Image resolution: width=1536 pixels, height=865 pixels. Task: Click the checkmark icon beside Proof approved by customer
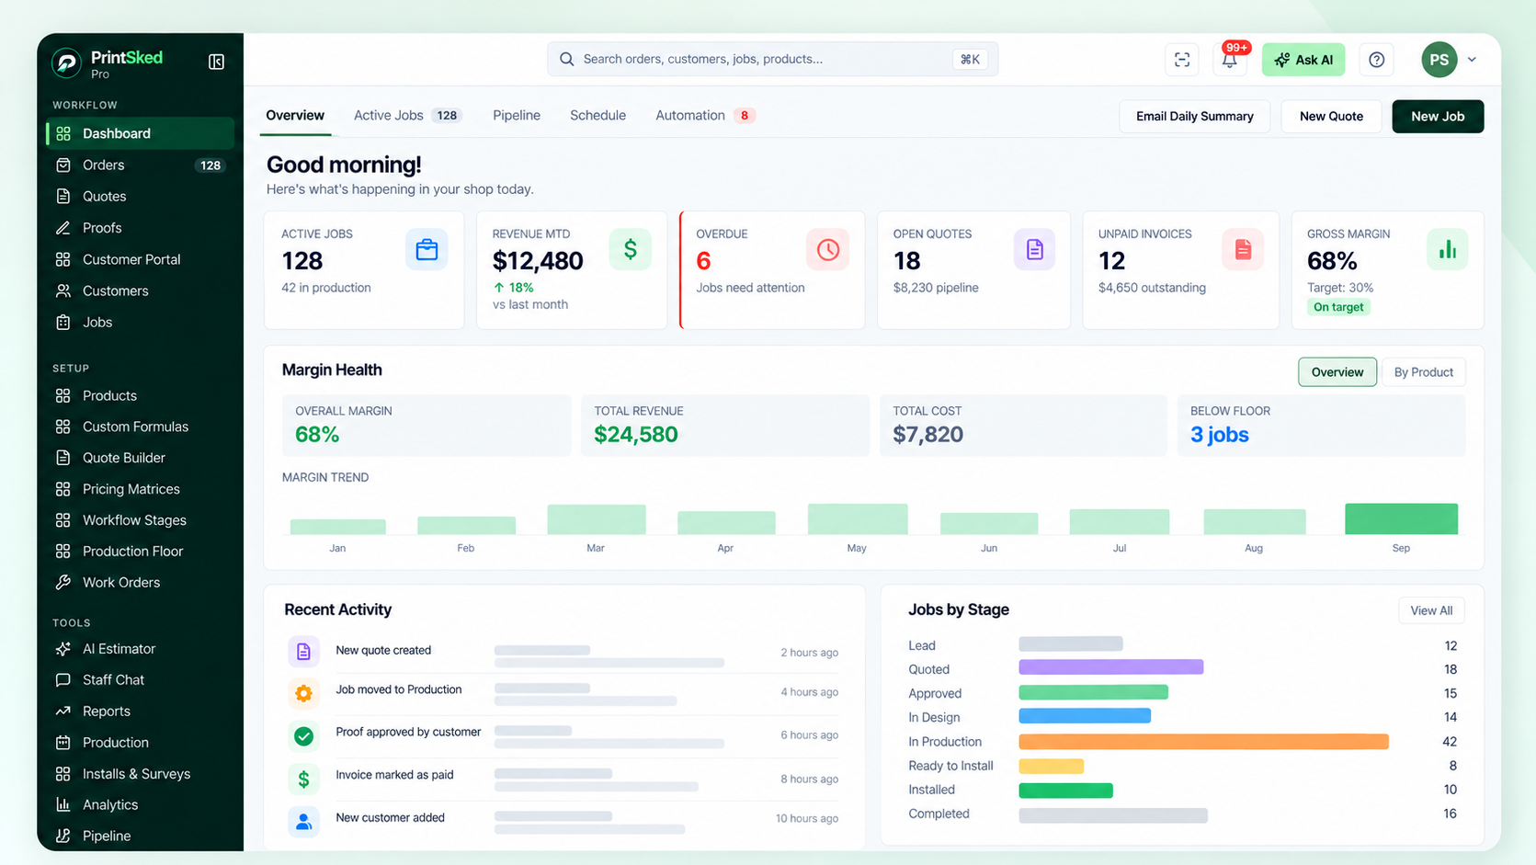coord(303,736)
